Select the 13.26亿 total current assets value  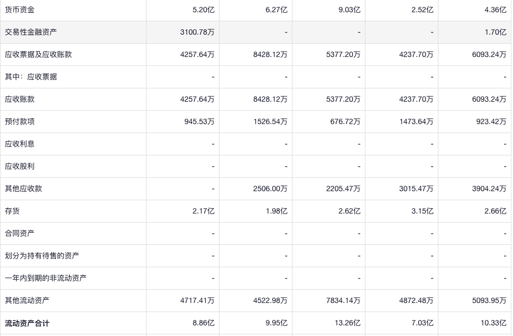coord(349,323)
